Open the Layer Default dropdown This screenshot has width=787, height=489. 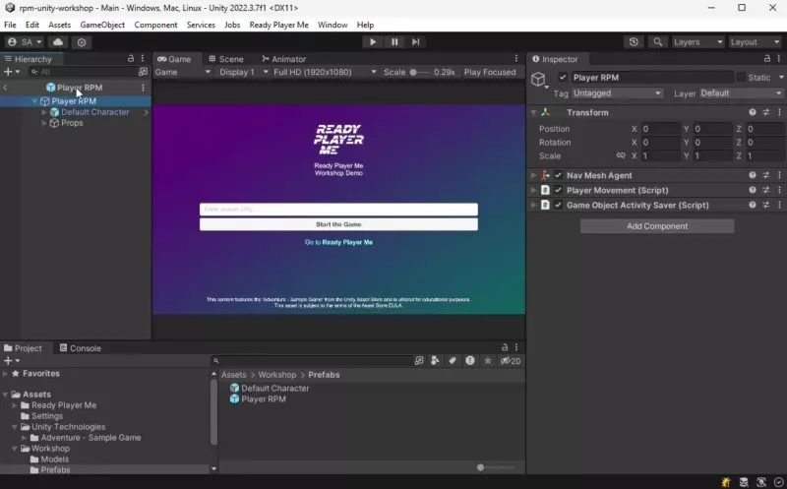741,93
